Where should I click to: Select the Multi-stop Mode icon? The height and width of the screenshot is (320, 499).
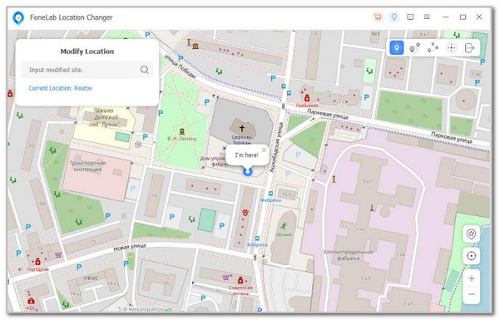pos(432,48)
